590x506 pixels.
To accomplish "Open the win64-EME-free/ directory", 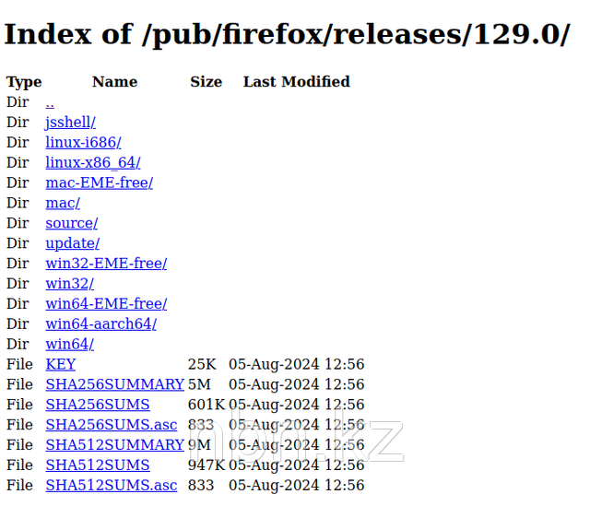I will pyautogui.click(x=106, y=304).
